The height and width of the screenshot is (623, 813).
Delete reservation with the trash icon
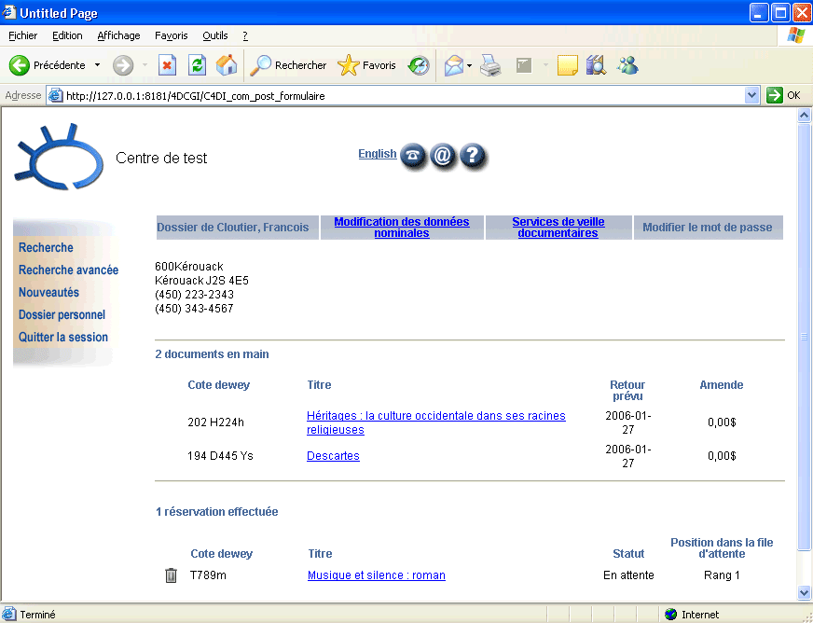point(171,575)
